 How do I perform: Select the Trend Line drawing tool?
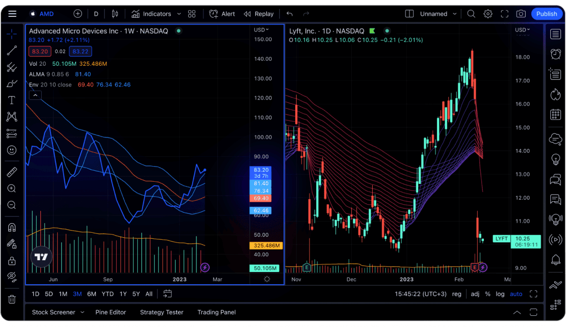click(x=11, y=51)
